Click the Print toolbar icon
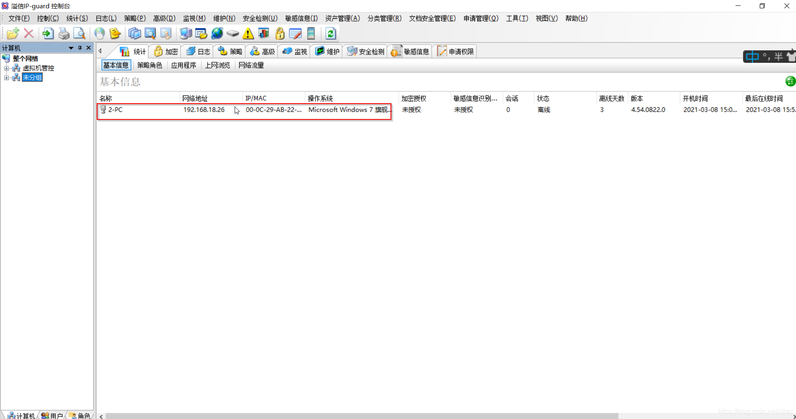Viewport: 796px width, 419px height. click(x=63, y=33)
